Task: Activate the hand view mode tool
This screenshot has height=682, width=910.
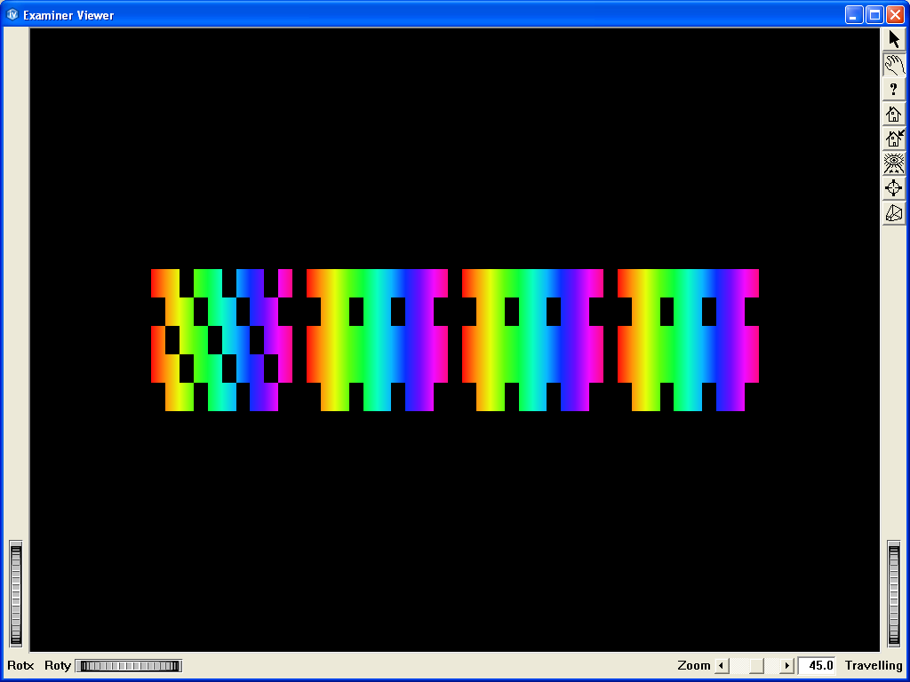Action: [x=894, y=64]
